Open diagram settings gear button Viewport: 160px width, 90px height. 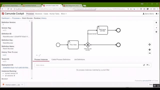tap(156, 32)
